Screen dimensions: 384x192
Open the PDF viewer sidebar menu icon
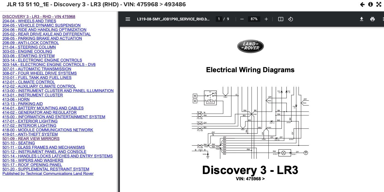[128, 19]
